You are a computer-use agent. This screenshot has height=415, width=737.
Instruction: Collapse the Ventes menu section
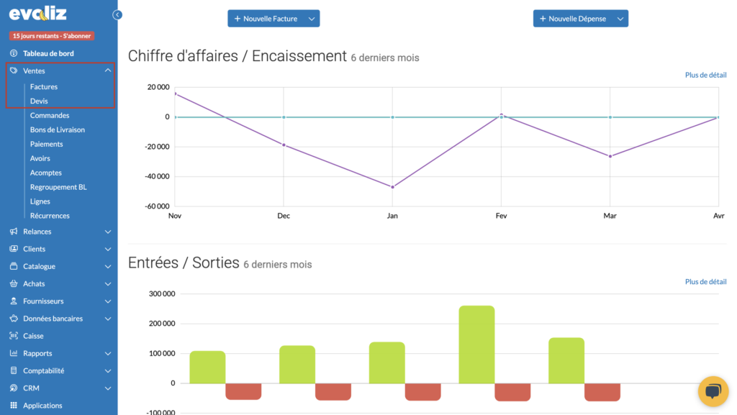coord(108,70)
